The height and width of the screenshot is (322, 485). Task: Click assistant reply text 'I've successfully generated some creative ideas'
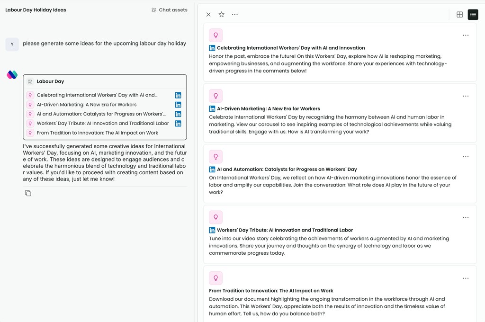tap(105, 163)
